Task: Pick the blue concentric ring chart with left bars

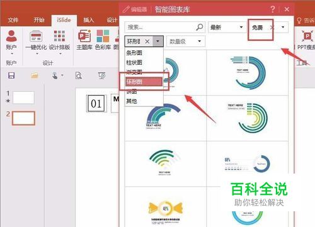Action: point(248,72)
